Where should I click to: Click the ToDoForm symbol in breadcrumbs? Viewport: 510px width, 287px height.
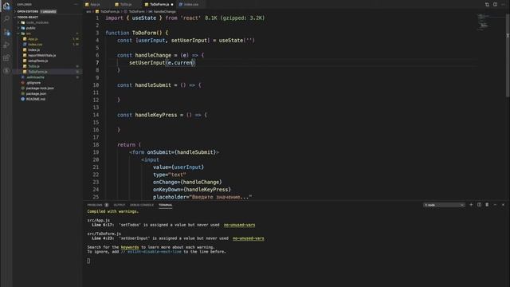click(x=136, y=11)
